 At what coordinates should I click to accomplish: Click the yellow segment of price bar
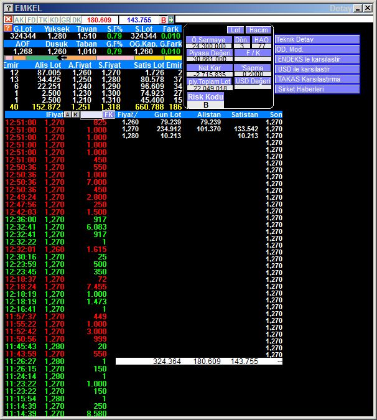pos(173,58)
